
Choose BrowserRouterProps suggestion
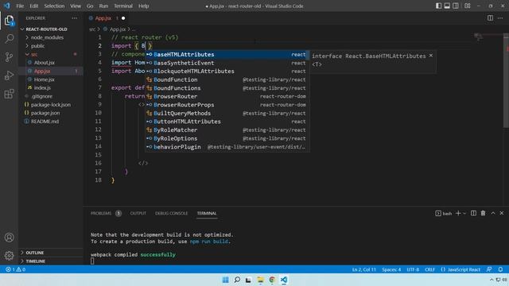click(227, 105)
